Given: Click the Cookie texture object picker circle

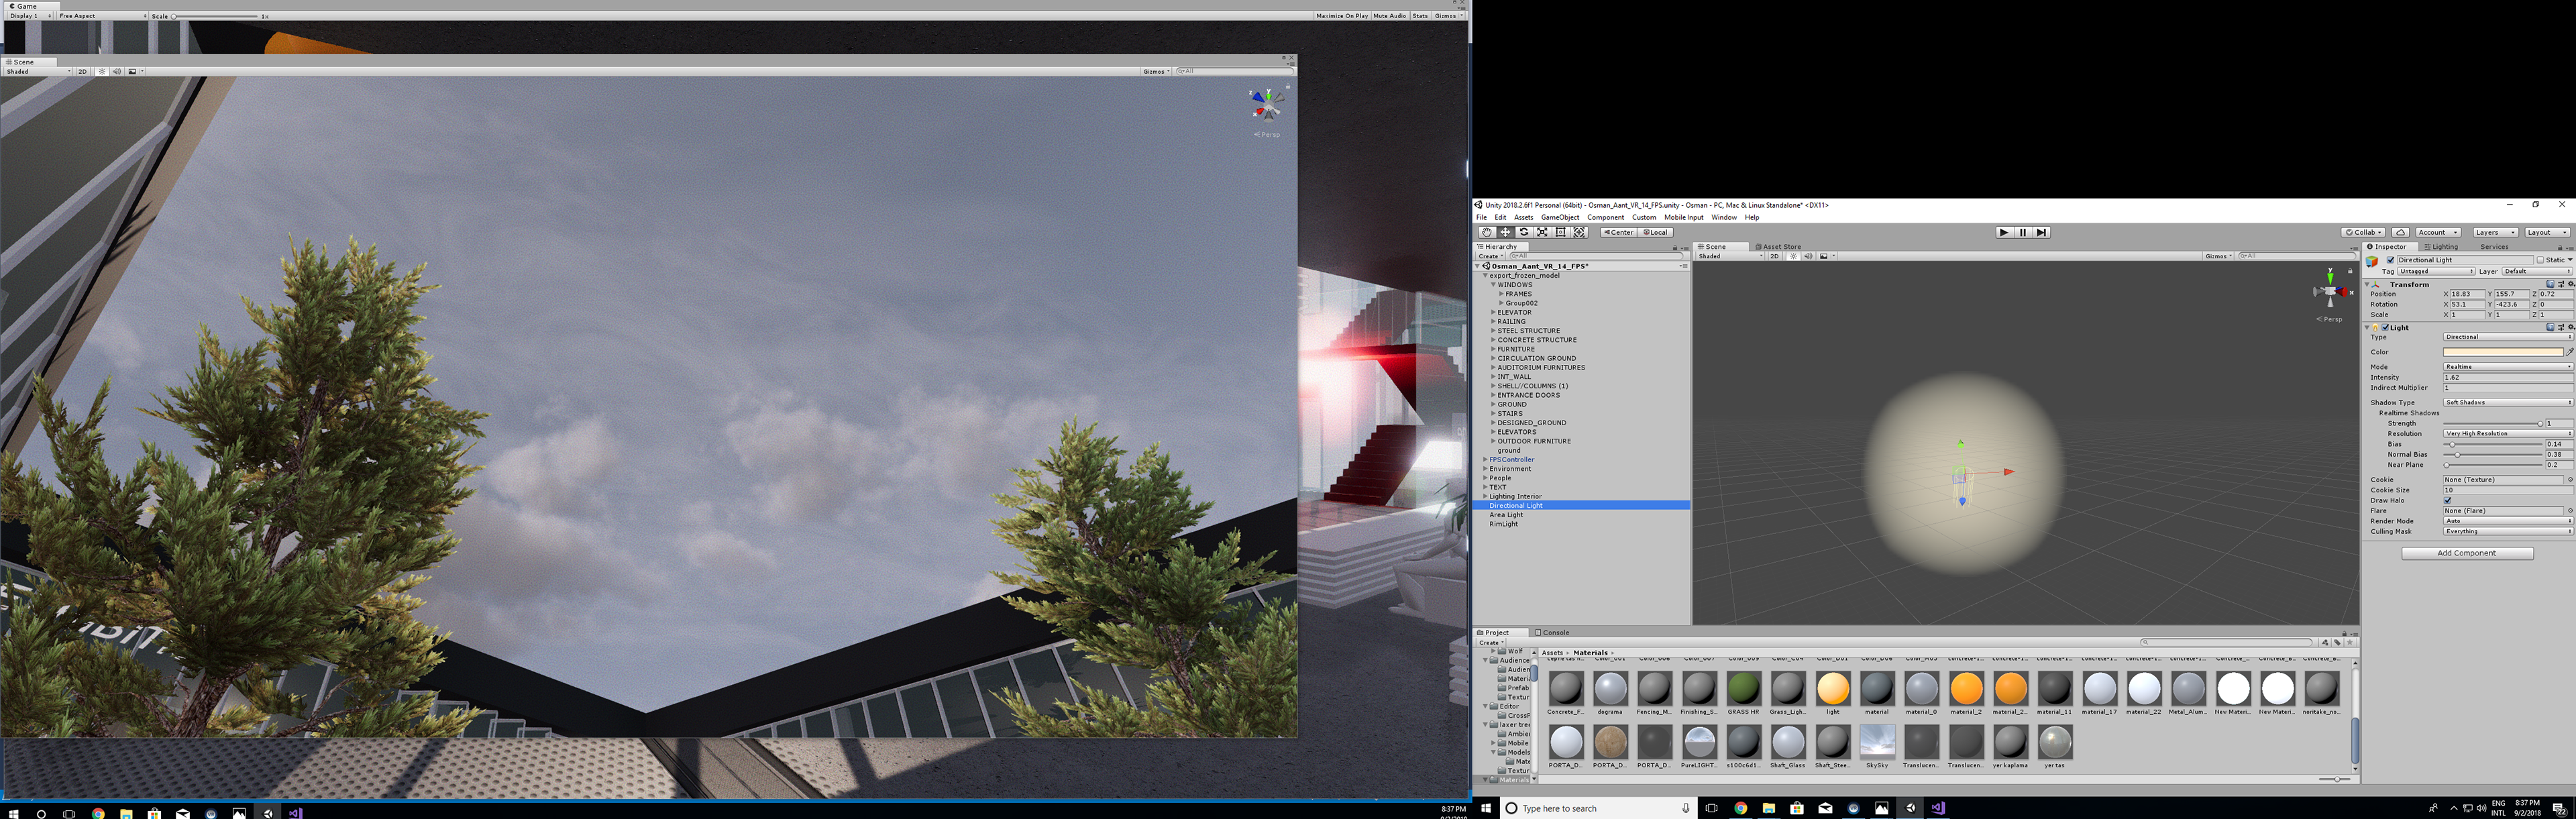Looking at the screenshot, I should [2569, 480].
